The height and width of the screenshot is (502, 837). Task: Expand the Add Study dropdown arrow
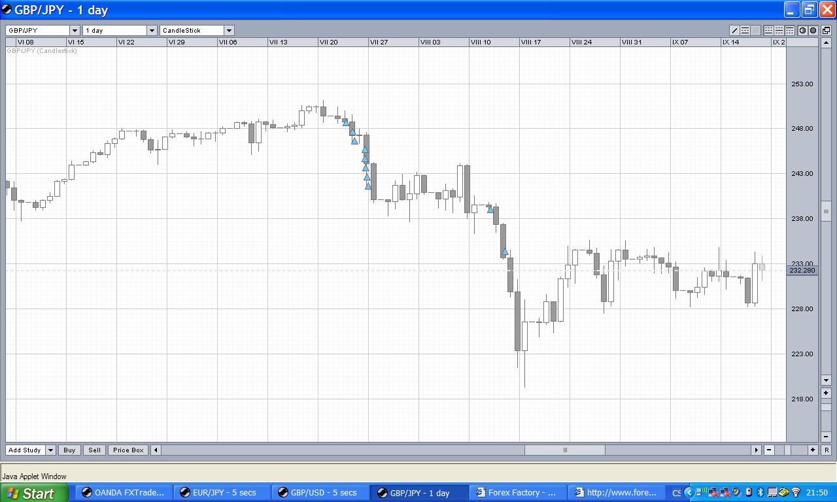pyautogui.click(x=50, y=450)
